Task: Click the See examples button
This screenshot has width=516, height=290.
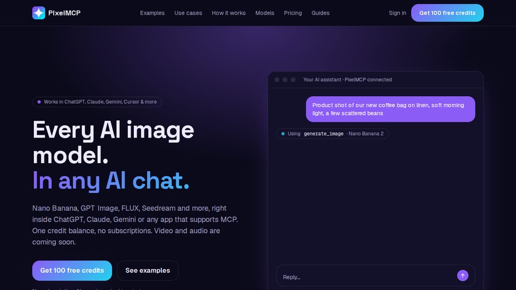Action: pos(147,270)
